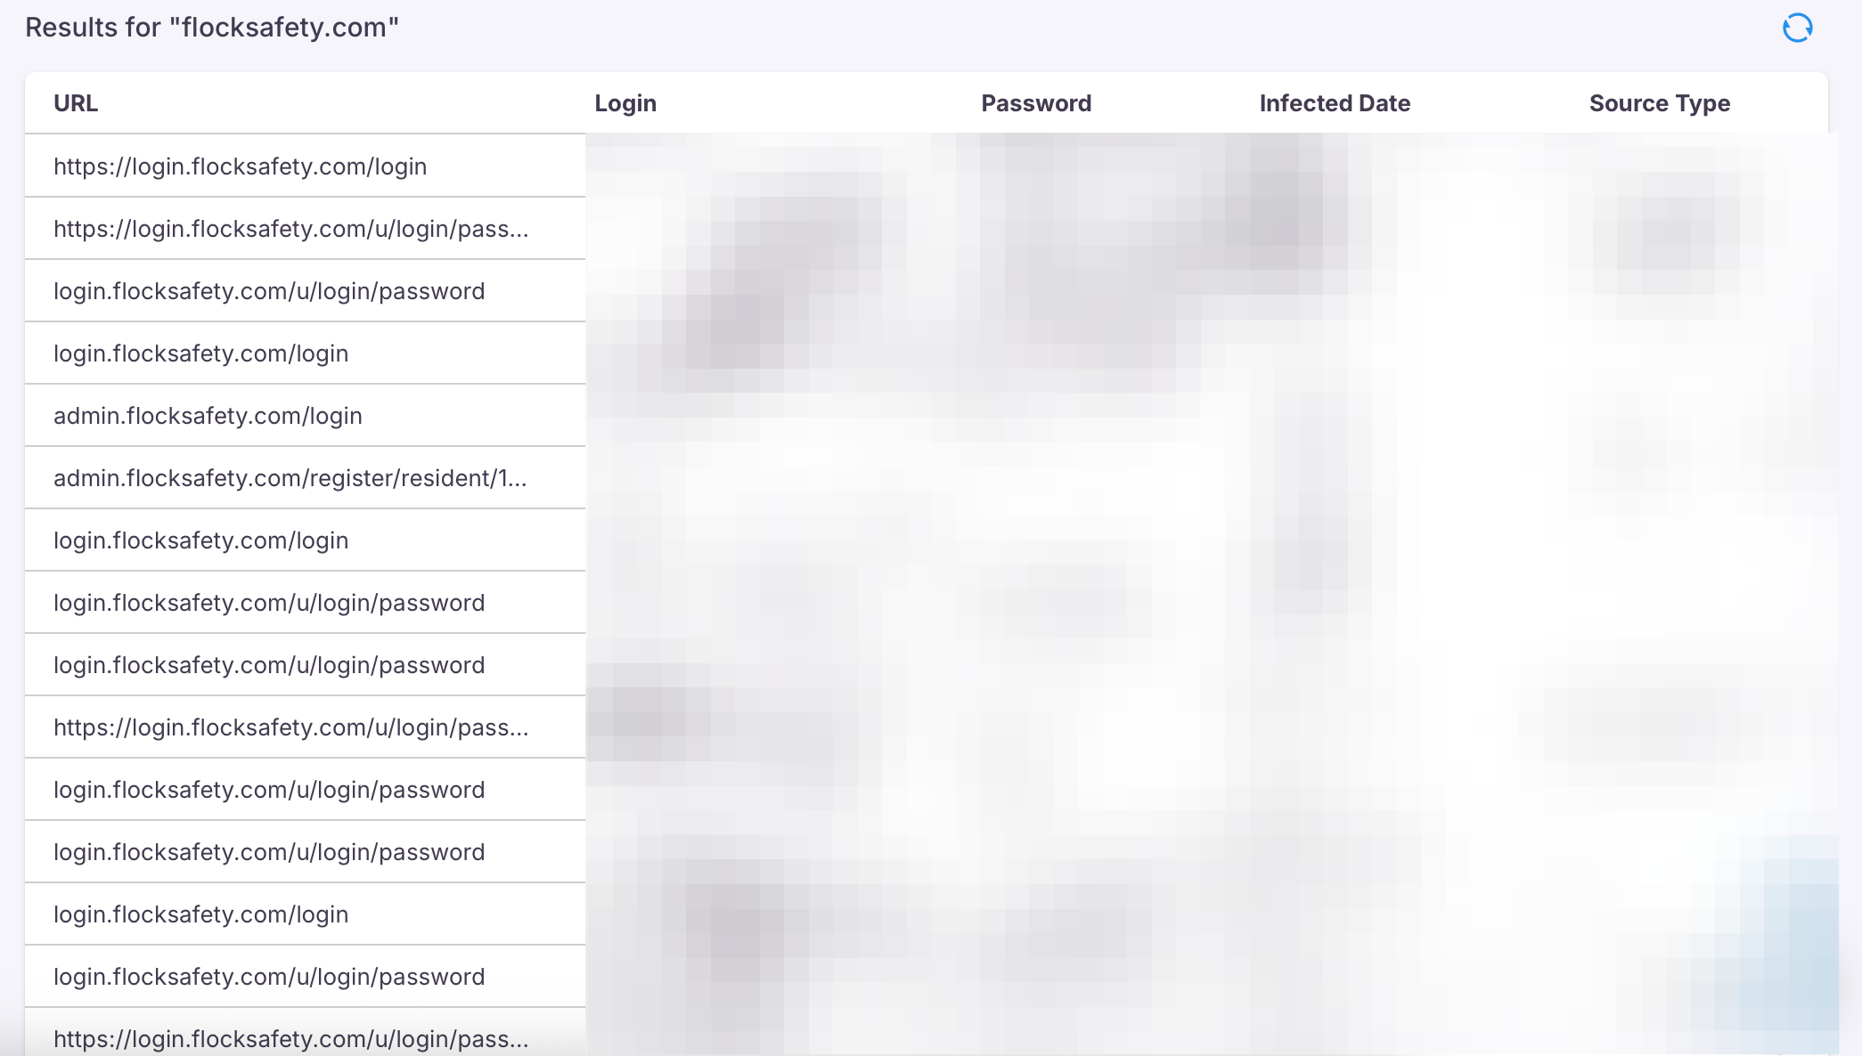
Task: Select the second login.flocksafety.com/u/login/password result
Action: [x=269, y=602]
